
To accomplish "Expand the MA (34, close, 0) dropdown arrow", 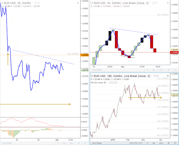I will tap(107, 83).
